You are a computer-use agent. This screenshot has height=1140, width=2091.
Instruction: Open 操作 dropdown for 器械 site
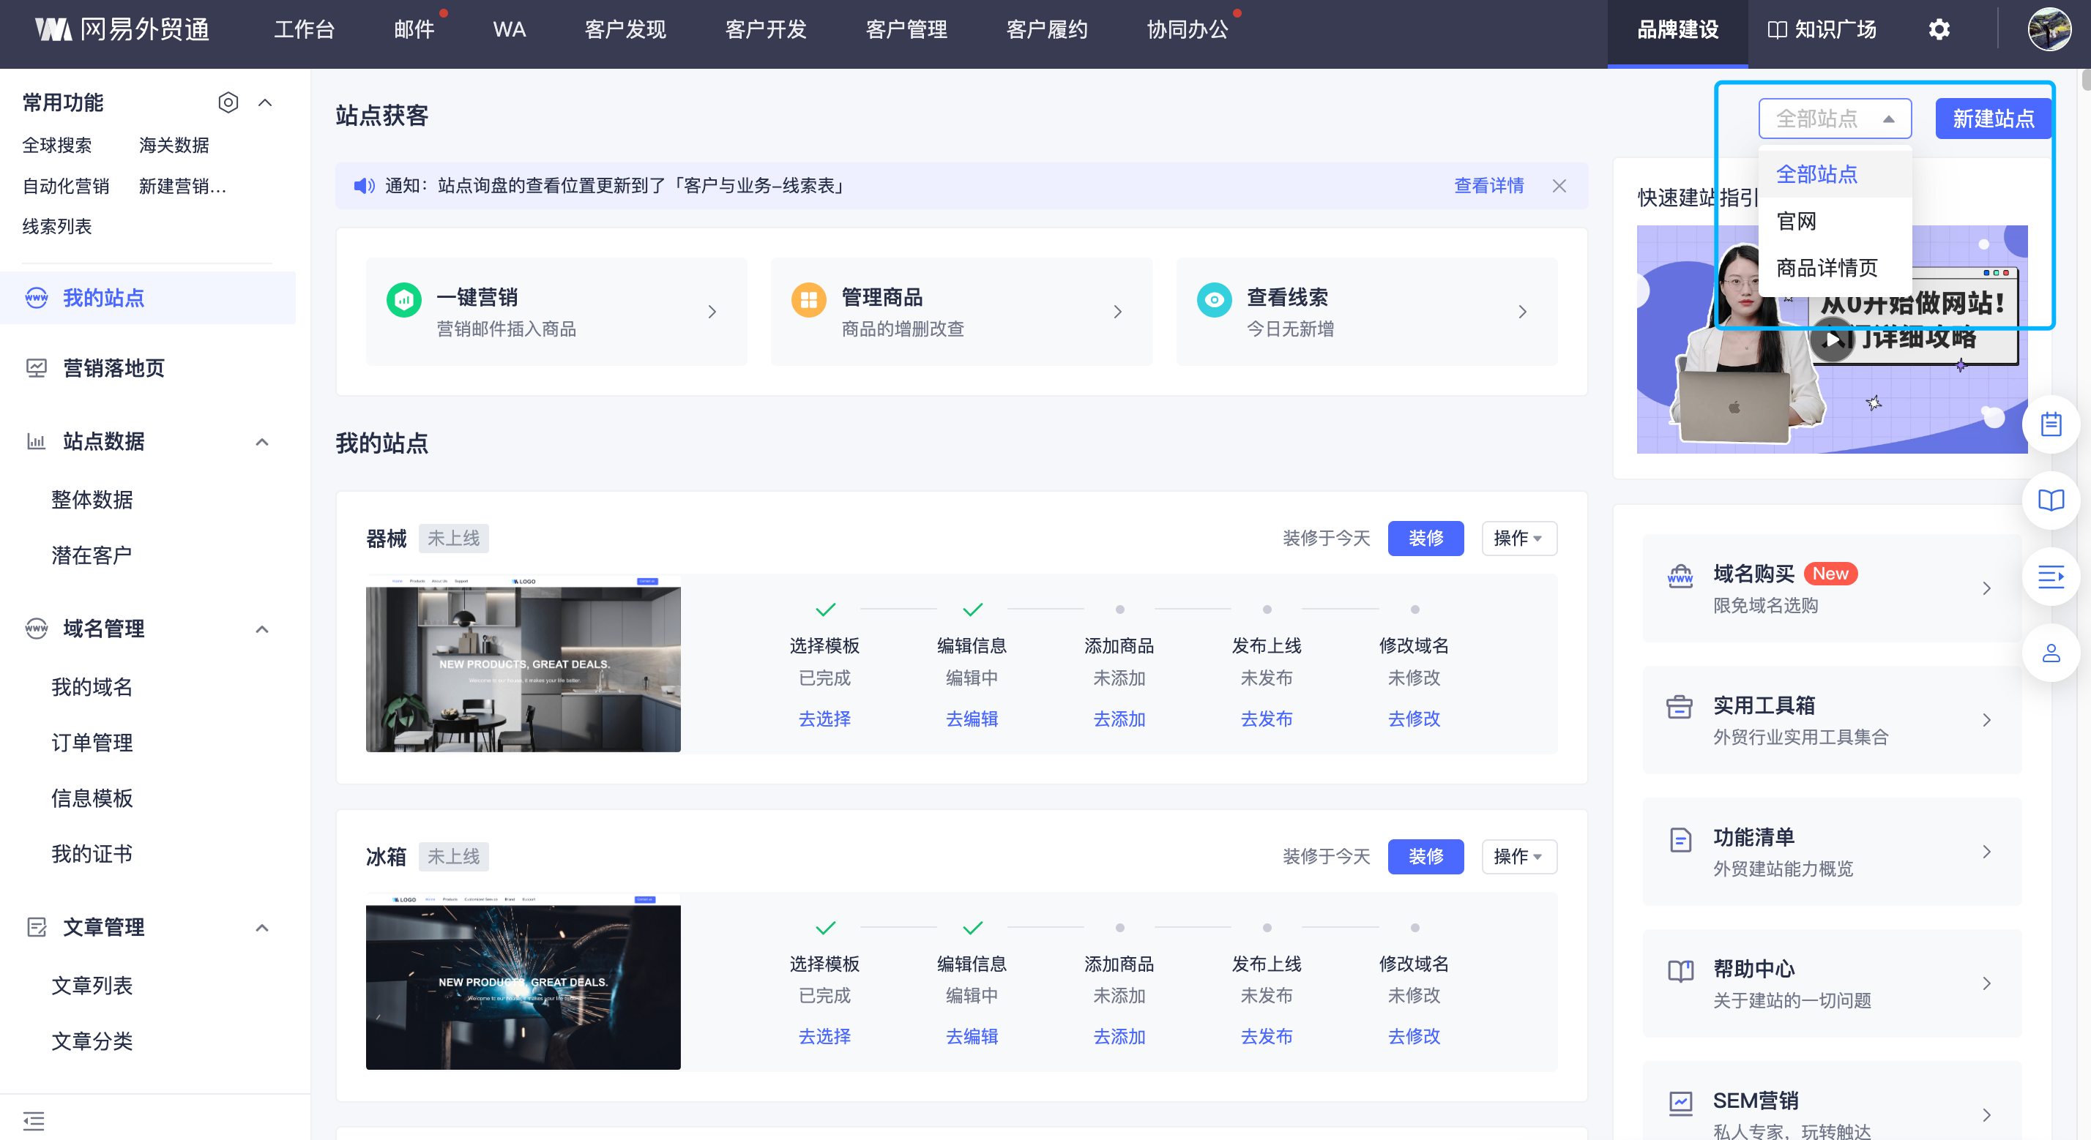(1518, 539)
